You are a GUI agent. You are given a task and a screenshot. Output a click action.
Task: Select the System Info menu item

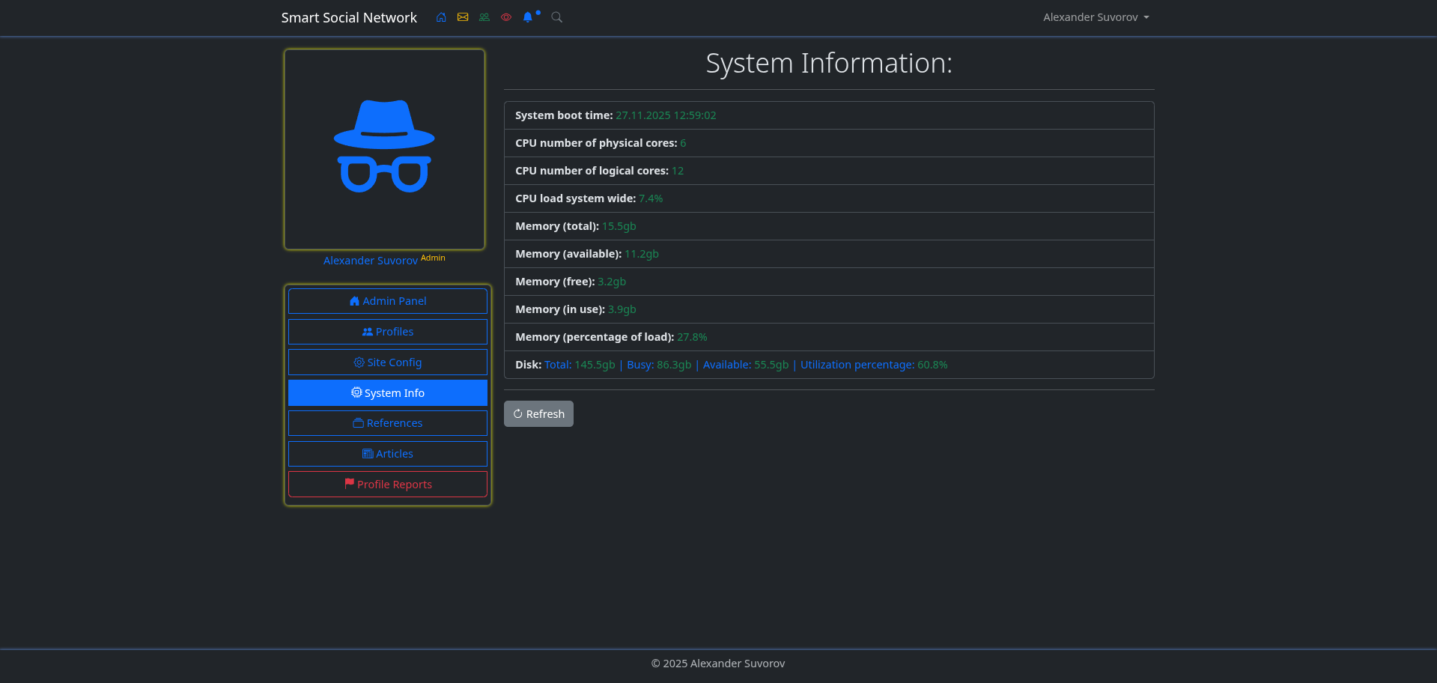(x=388, y=393)
